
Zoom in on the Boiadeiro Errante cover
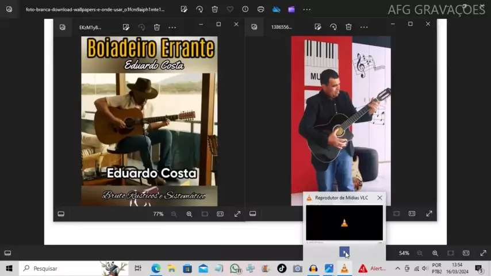click(189, 214)
